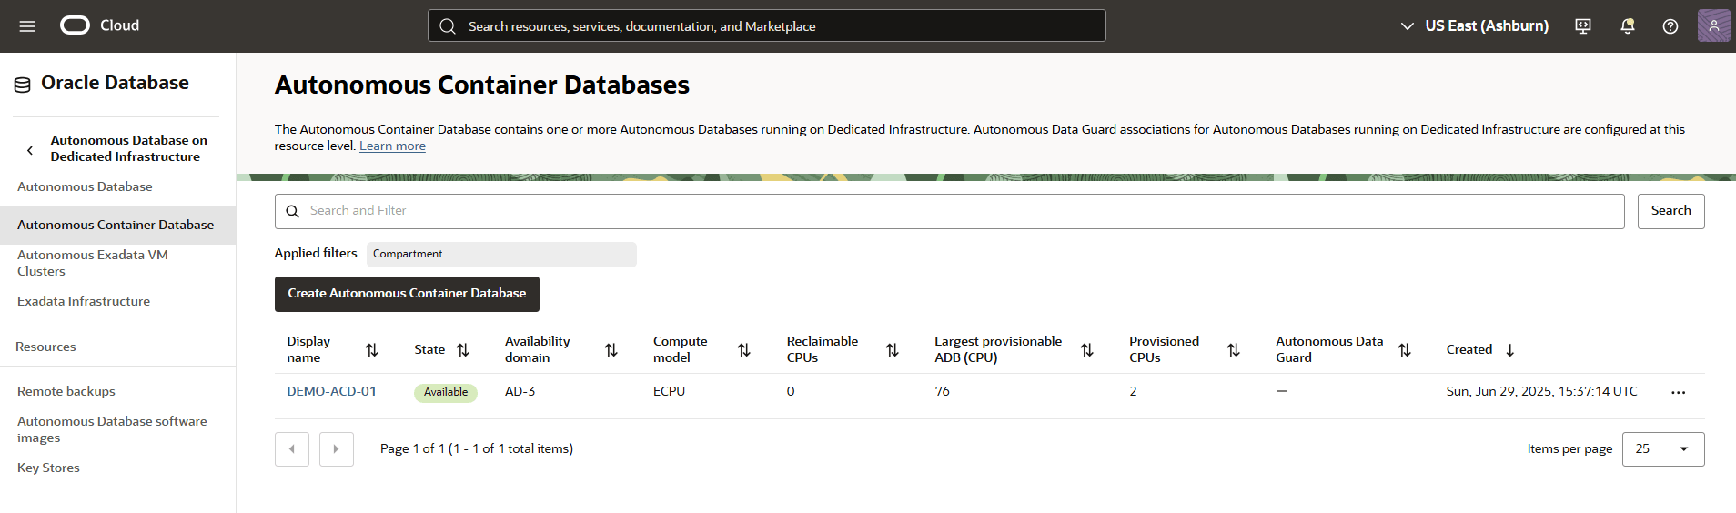
Task: Sort by Display name column arrows
Action: click(x=371, y=350)
